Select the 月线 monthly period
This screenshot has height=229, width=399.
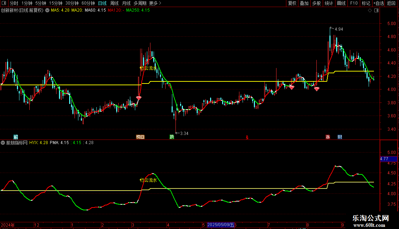tap(126, 3)
